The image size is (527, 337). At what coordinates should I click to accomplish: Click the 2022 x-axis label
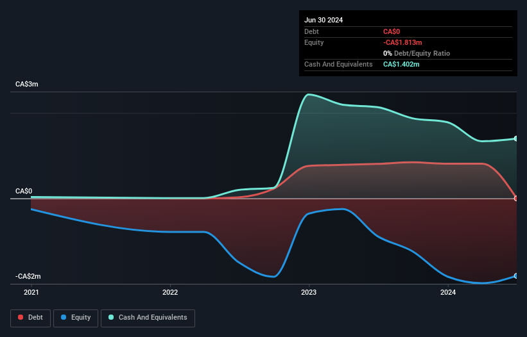[170, 292]
